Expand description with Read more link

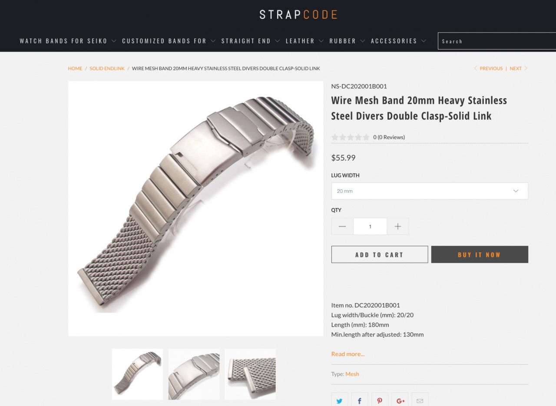point(347,354)
